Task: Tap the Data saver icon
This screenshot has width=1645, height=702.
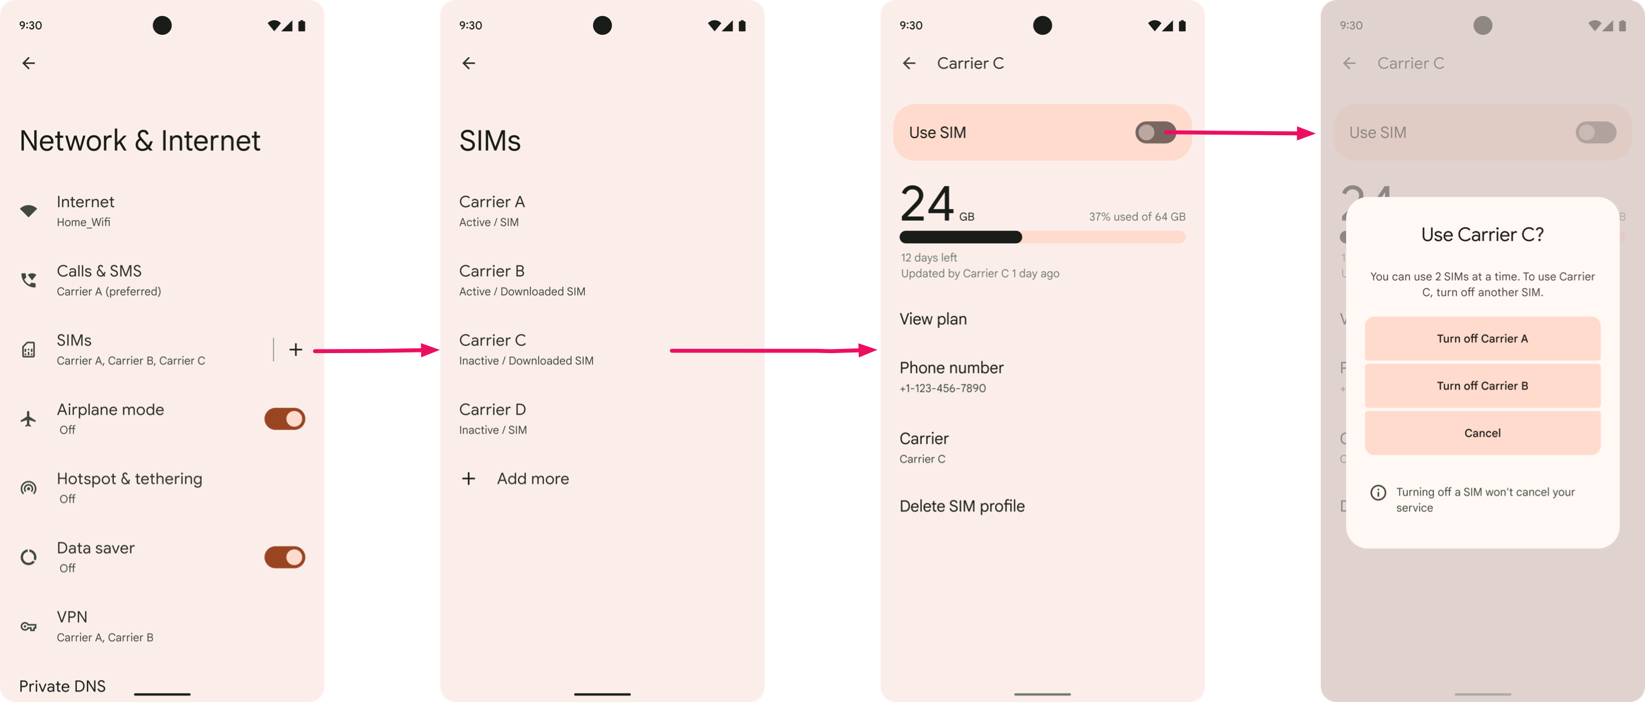Action: point(28,556)
